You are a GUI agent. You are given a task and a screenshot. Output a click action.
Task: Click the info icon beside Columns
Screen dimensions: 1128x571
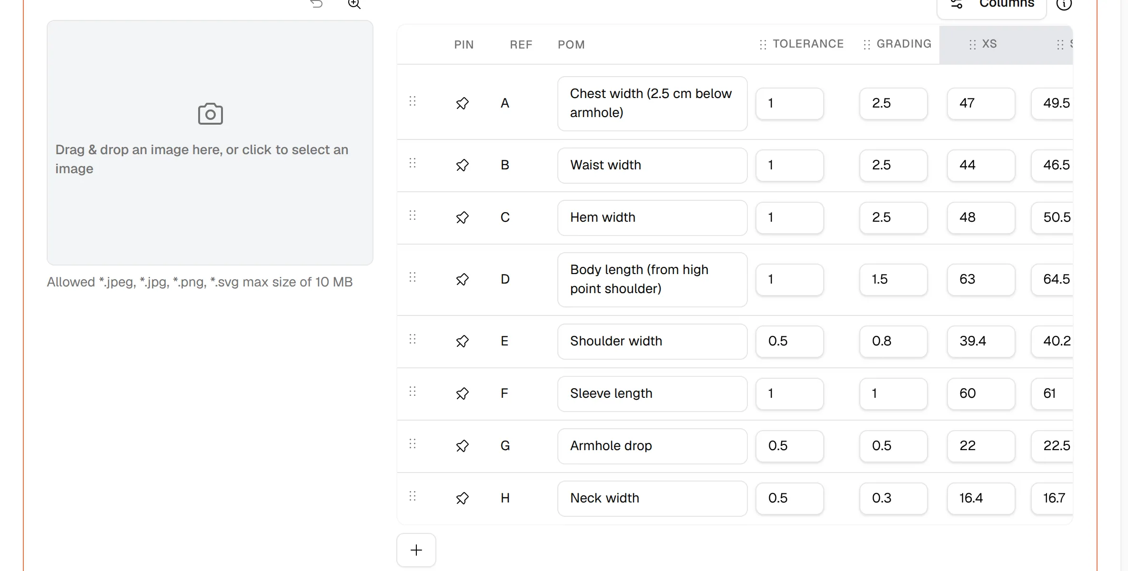[x=1064, y=4]
